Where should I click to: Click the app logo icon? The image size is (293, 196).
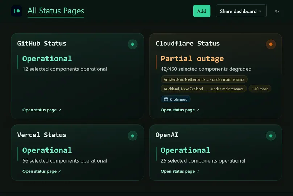point(16,11)
